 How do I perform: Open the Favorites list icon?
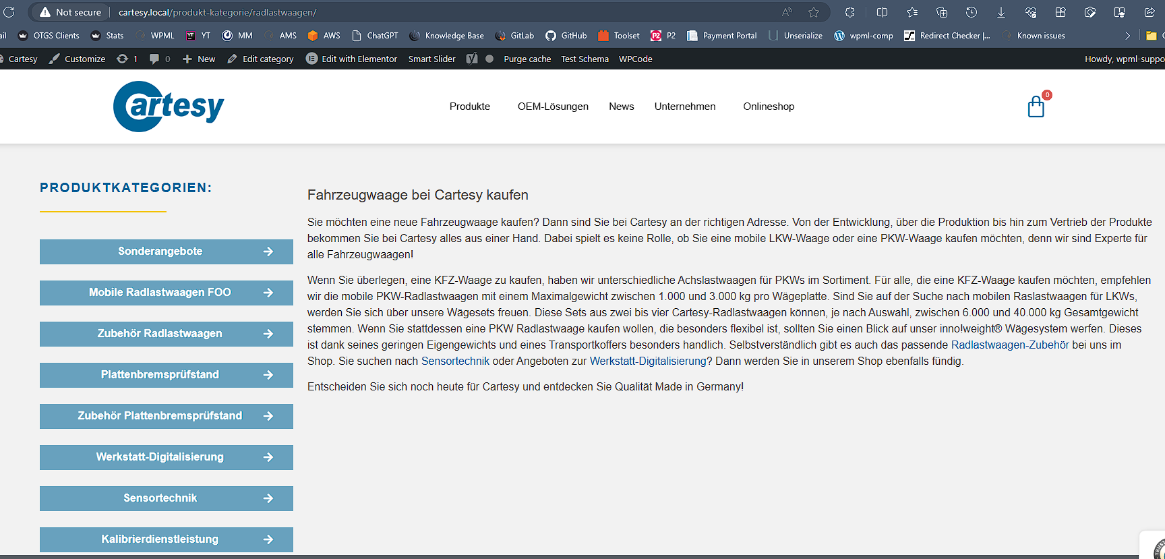(912, 12)
